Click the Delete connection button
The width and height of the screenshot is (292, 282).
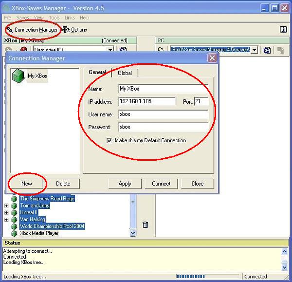[x=63, y=184]
